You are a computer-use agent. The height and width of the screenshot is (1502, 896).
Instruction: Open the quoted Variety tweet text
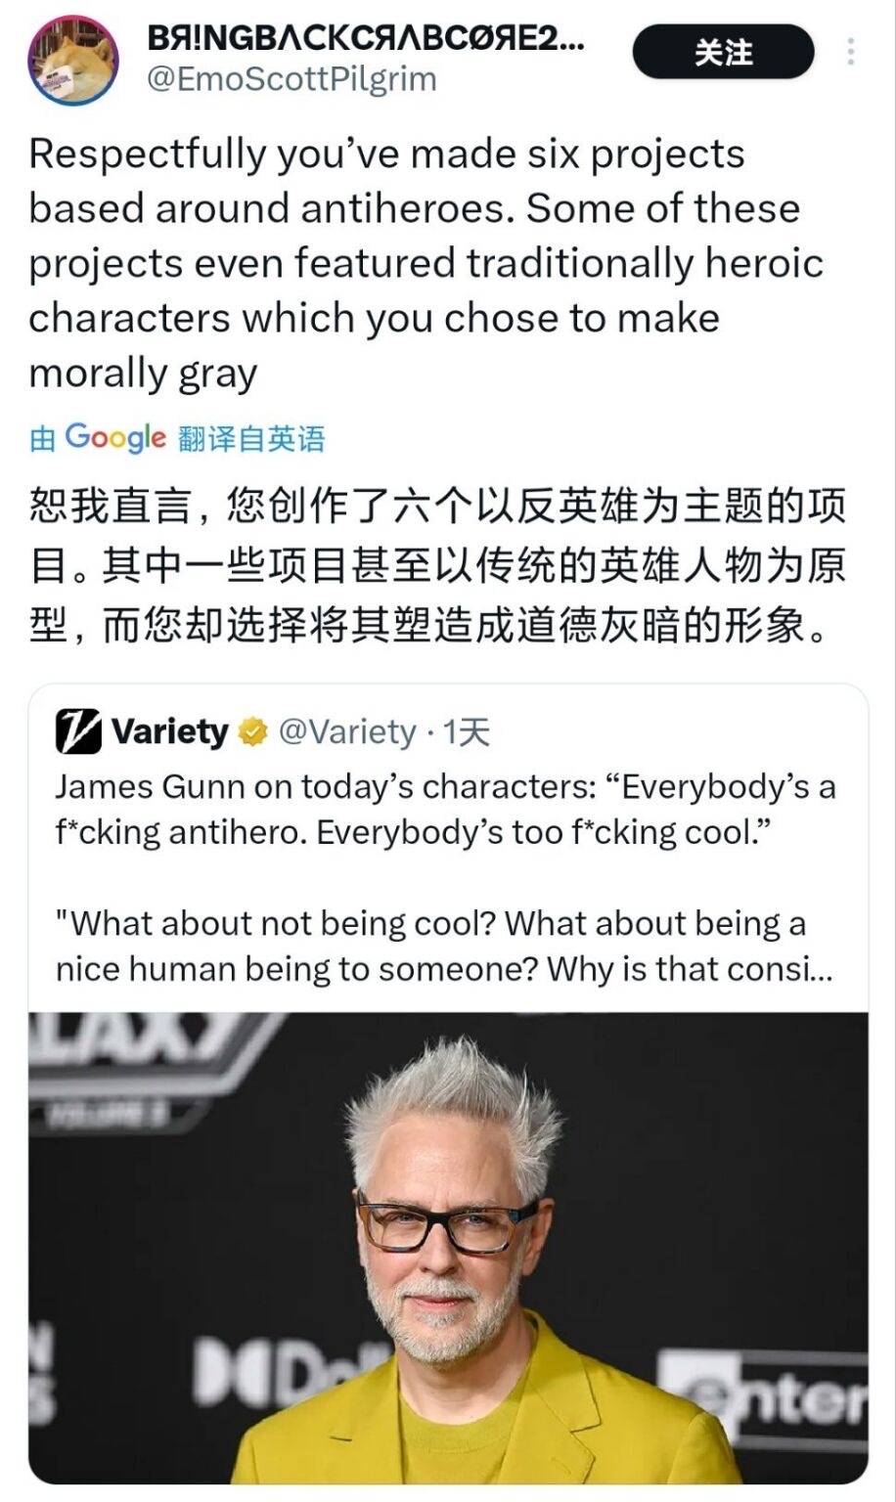446,878
